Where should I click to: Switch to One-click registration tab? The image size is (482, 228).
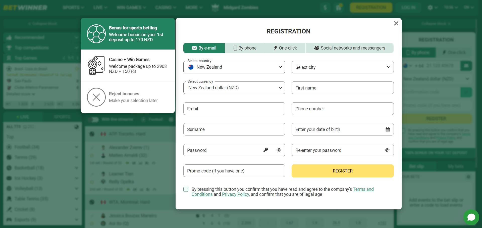click(285, 48)
